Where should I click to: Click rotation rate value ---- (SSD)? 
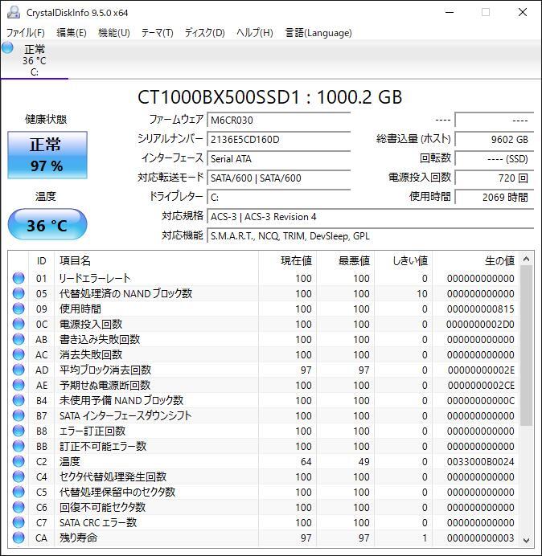(x=494, y=158)
